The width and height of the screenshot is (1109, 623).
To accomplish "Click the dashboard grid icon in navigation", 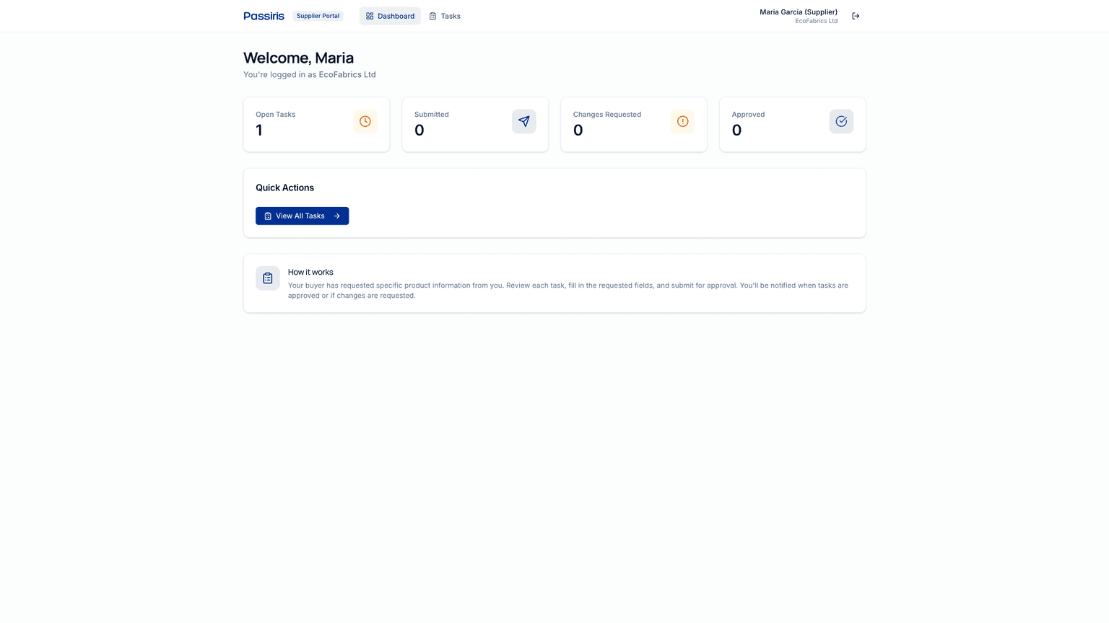I will [370, 15].
